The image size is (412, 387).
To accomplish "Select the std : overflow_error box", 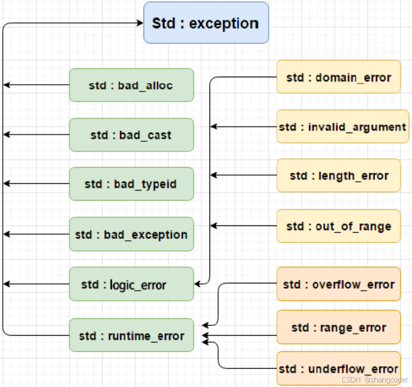I will click(x=339, y=284).
